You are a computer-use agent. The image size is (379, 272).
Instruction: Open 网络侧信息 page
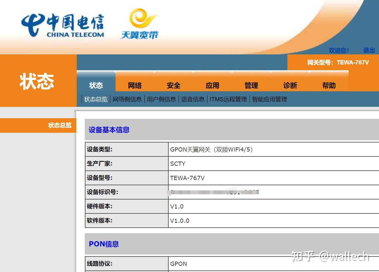127,99
